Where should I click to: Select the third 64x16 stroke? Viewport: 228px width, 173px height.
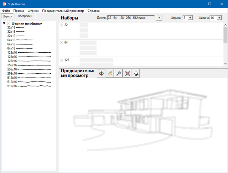click(20, 48)
